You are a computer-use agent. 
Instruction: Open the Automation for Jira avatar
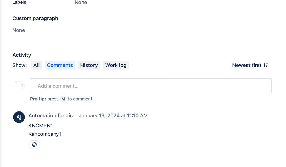(x=19, y=117)
